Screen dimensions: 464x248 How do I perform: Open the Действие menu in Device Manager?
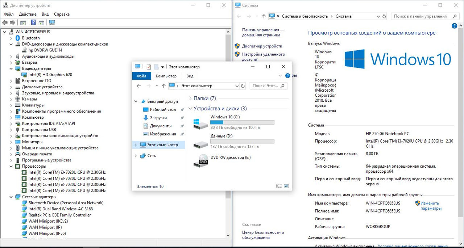click(28, 14)
